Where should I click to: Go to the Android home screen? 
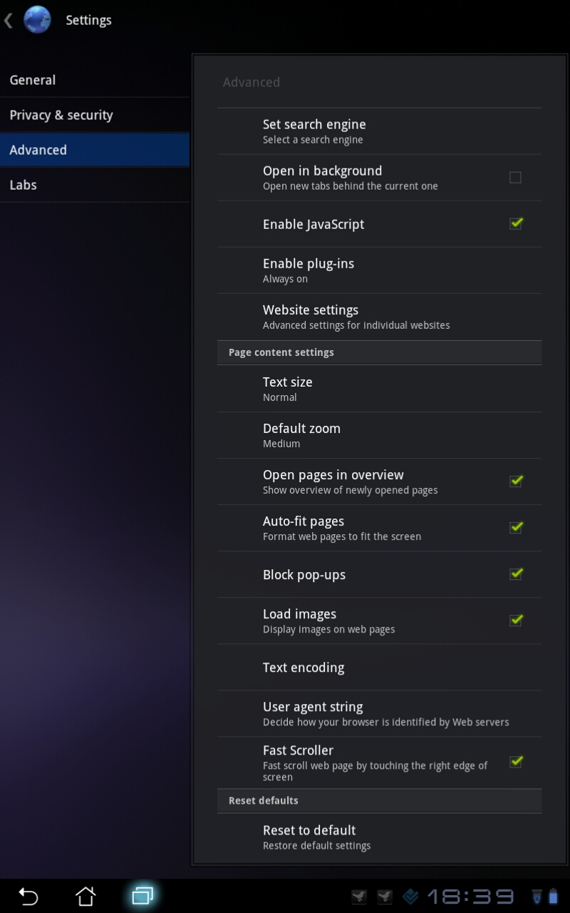coord(85,896)
